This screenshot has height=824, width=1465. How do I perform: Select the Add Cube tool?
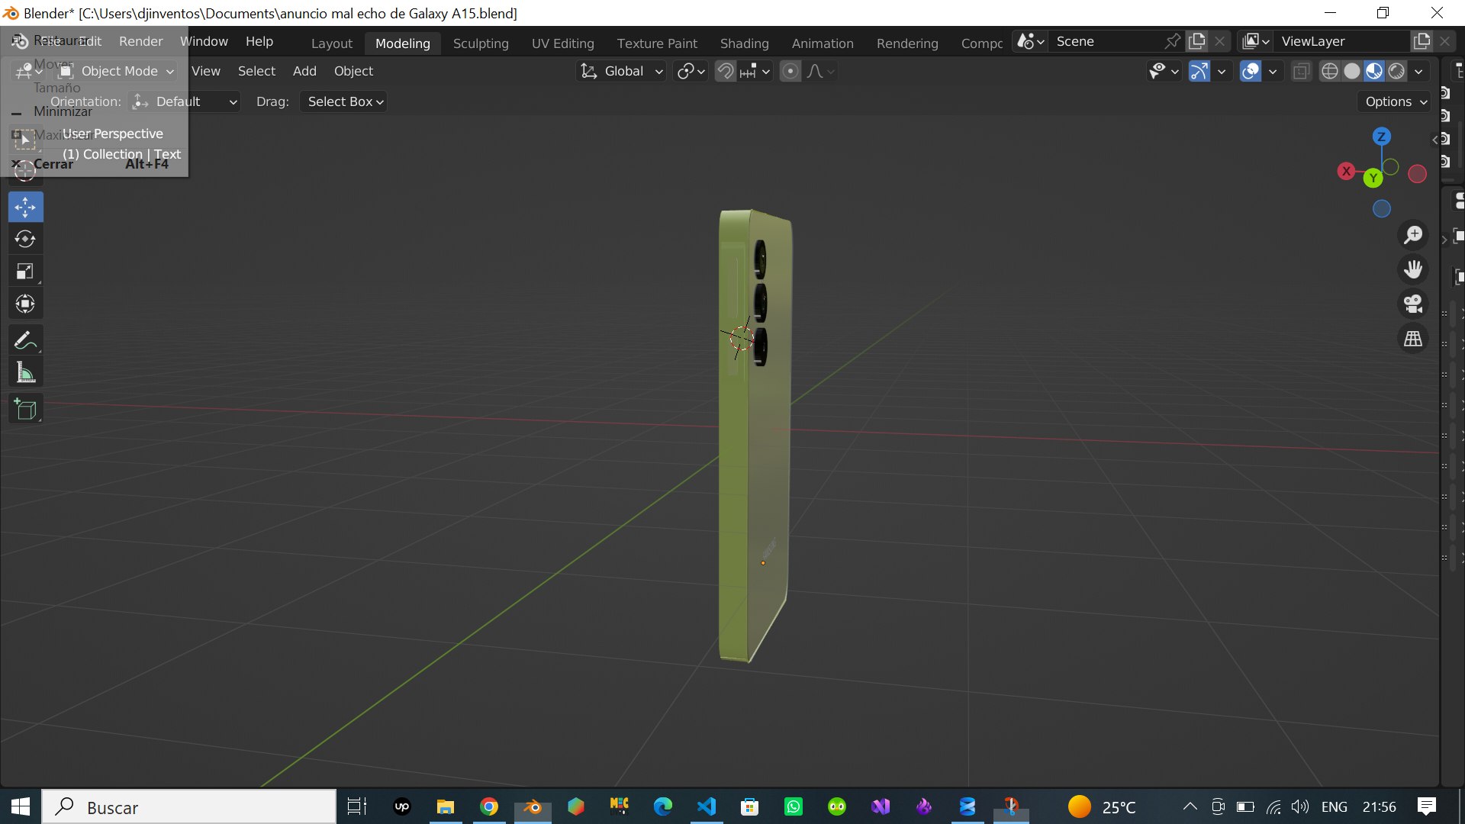click(x=25, y=409)
